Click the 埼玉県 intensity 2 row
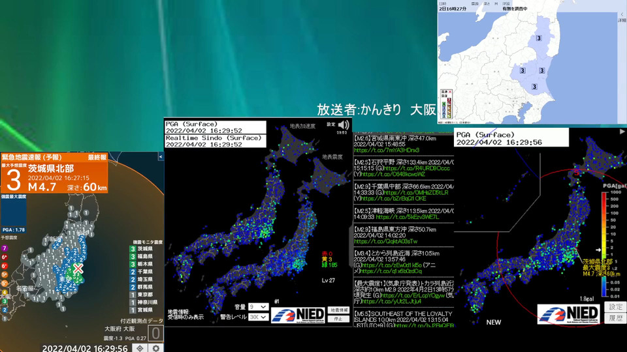 (141, 279)
